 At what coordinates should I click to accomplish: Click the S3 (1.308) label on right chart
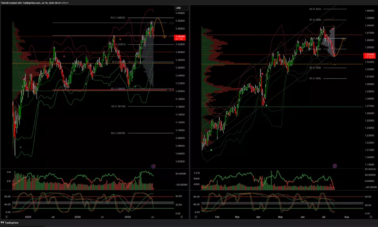pos(315,78)
